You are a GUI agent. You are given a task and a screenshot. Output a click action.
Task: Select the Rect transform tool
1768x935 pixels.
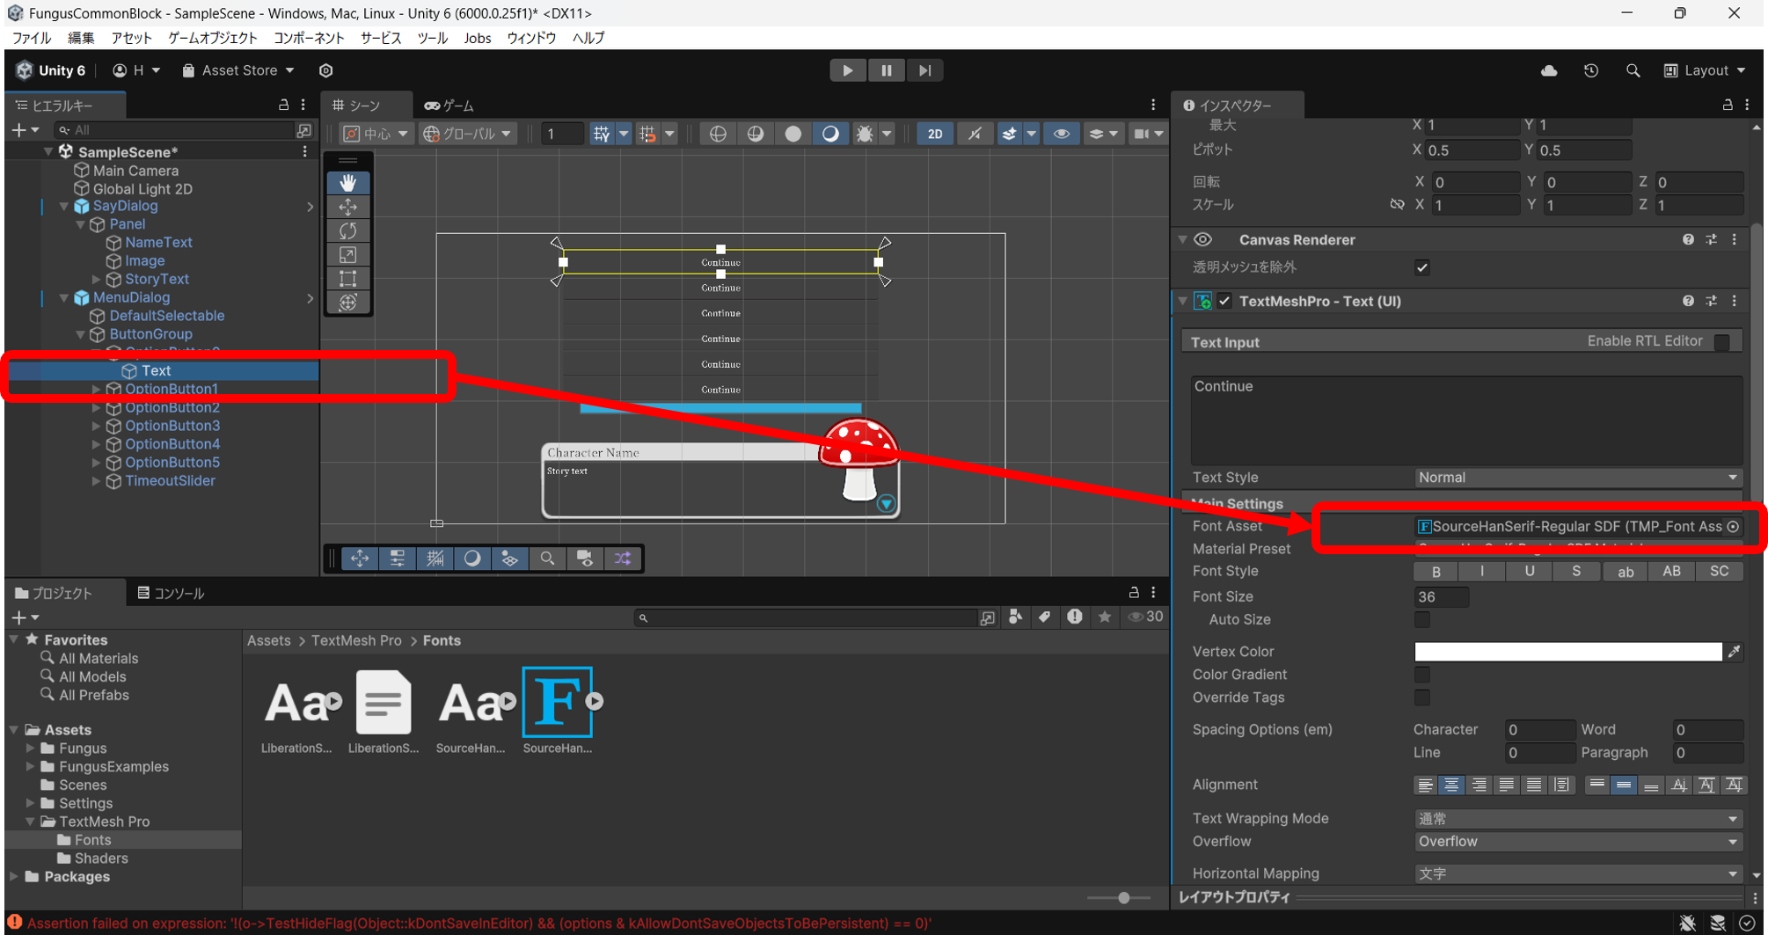(x=348, y=279)
